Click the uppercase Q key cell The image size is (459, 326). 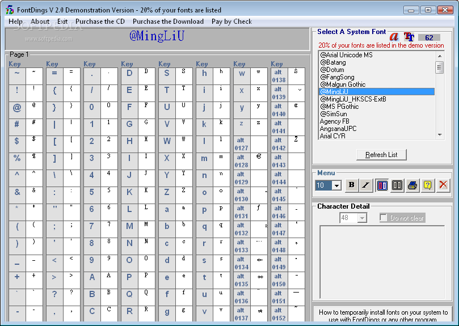[x=130, y=297]
